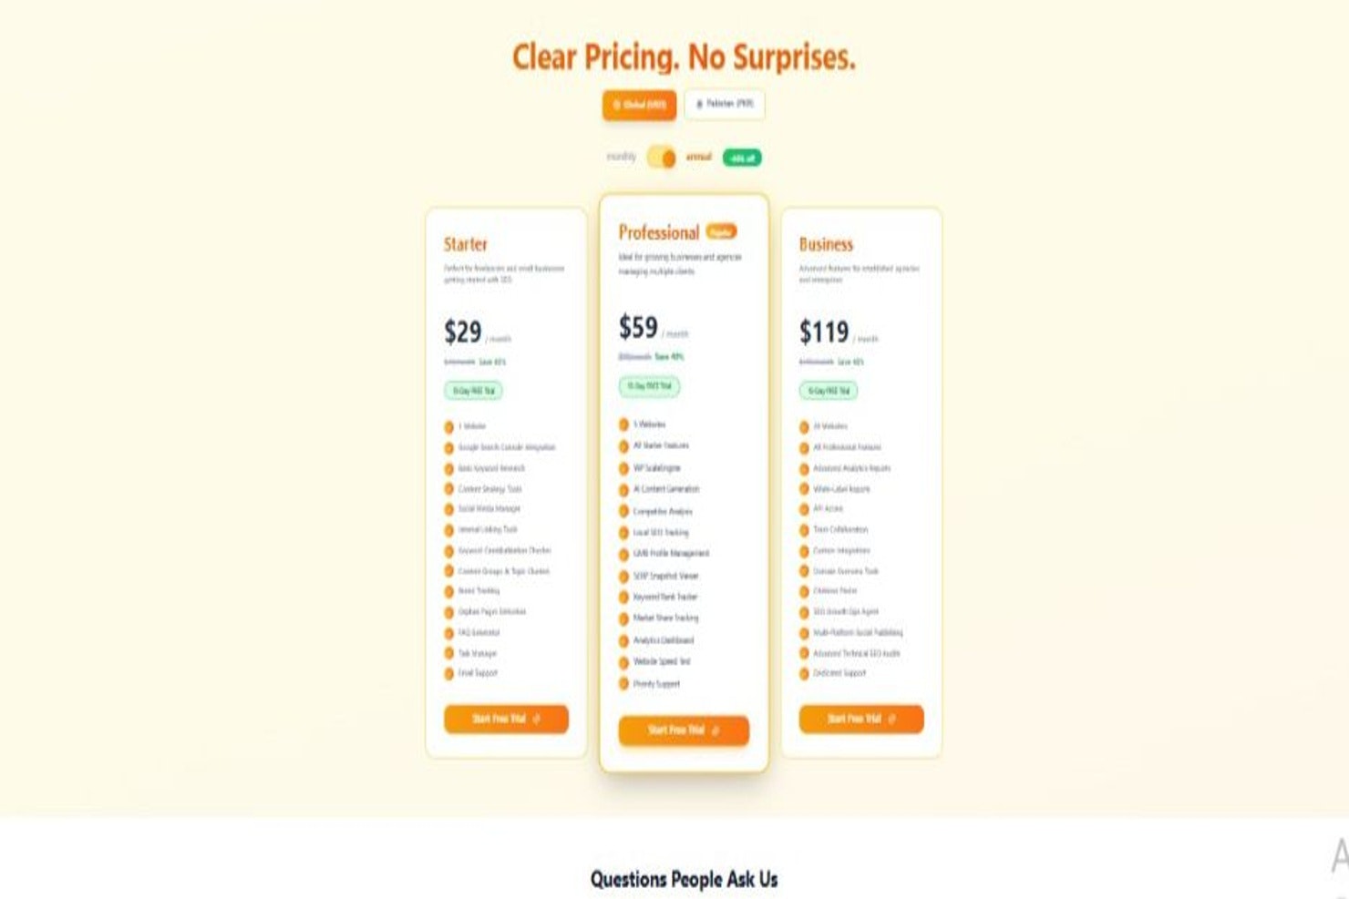
Task: Select the Global (USD) currency option
Action: [x=641, y=106]
